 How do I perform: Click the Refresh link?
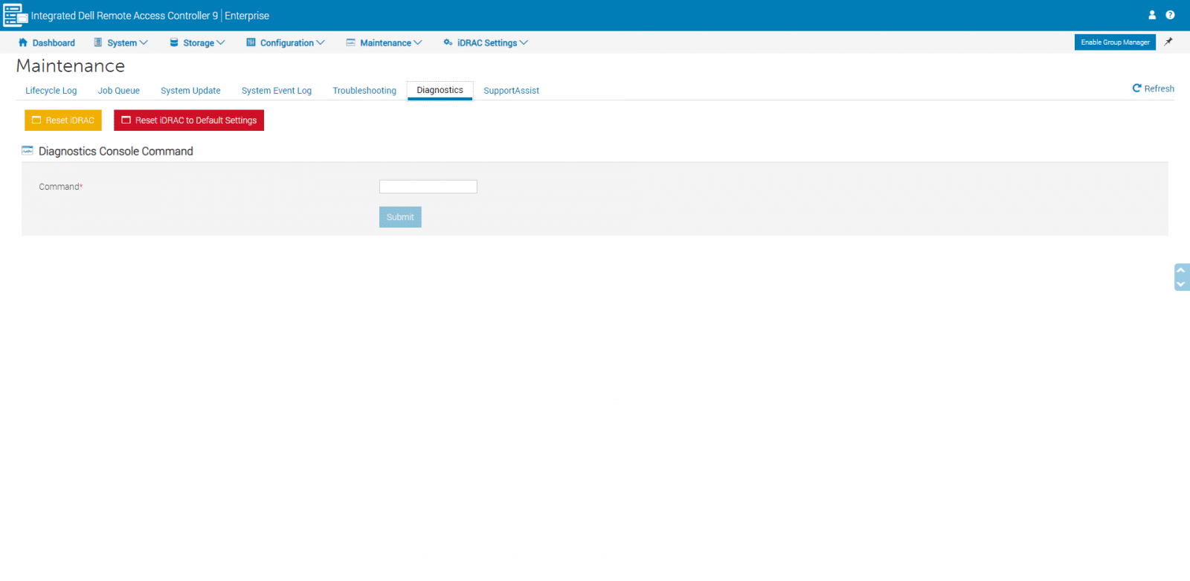(1159, 89)
